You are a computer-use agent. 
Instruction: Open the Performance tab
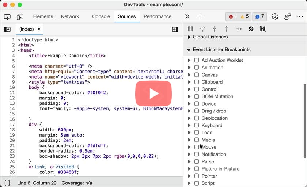pyautogui.click(x=158, y=16)
